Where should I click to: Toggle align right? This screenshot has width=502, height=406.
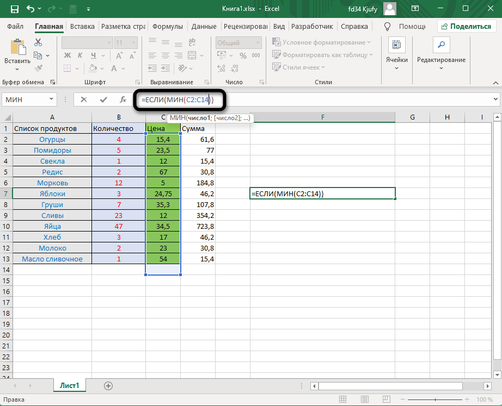[x=179, y=55]
